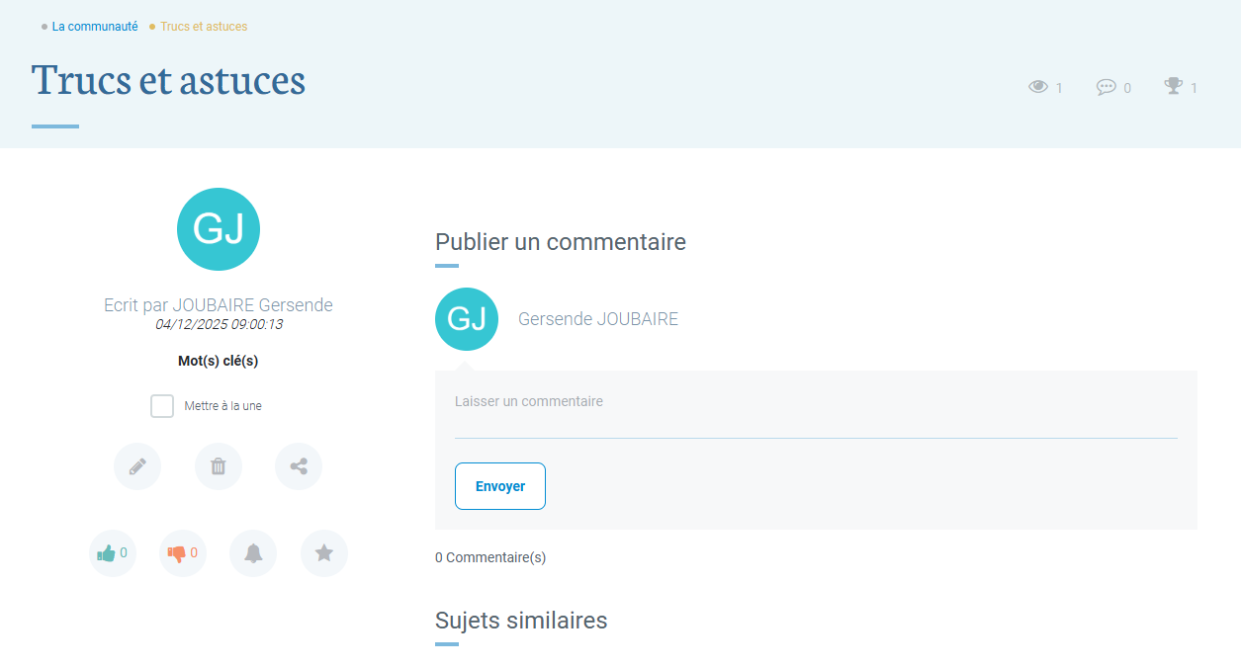This screenshot has width=1241, height=668.
Task: Delete the post with trash icon
Action: 219,466
